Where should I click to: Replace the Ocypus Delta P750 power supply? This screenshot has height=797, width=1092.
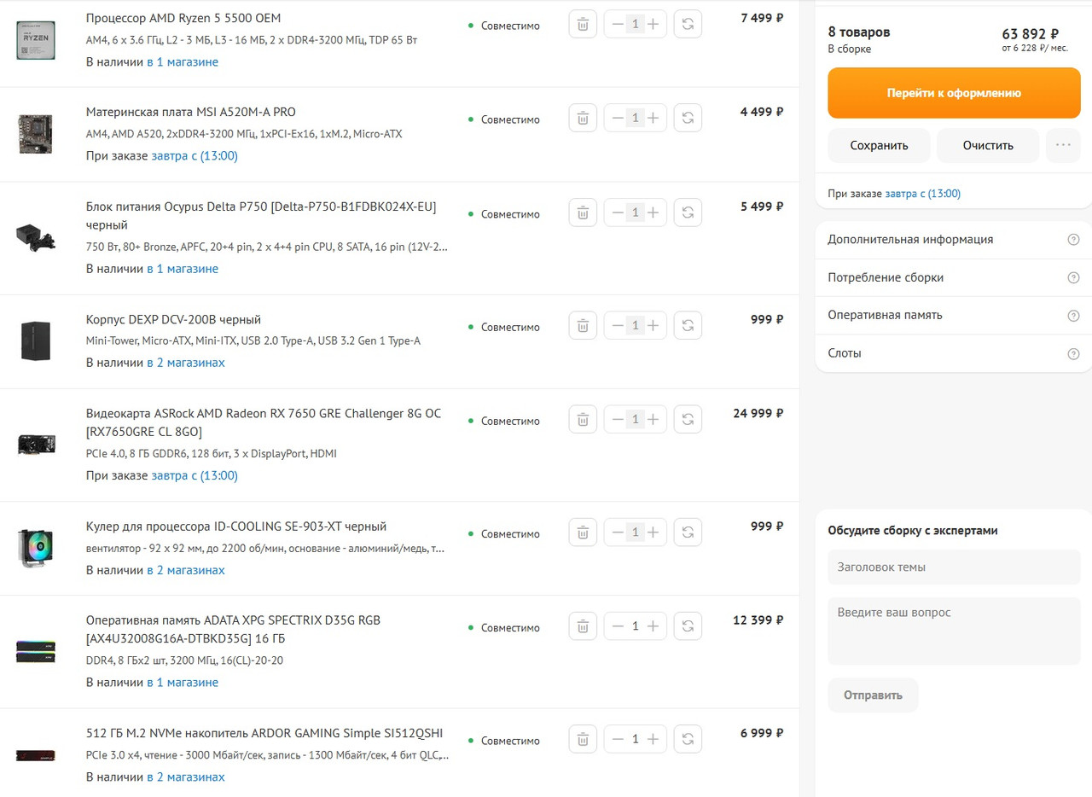tap(688, 212)
